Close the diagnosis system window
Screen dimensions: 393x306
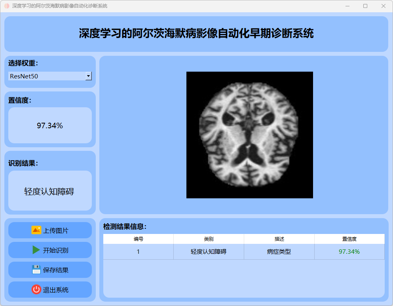(x=383, y=6)
